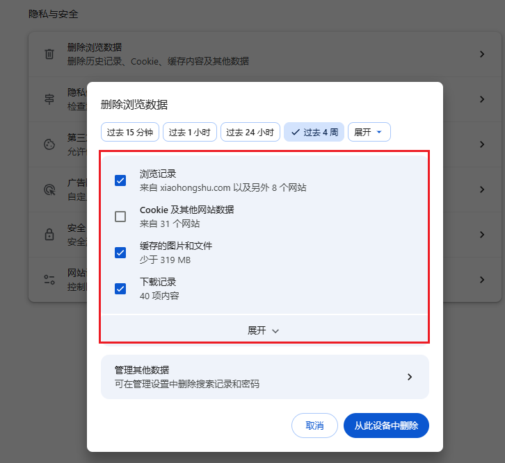Click the sliders icon for site settings
Image resolution: width=505 pixels, height=463 pixels.
click(49, 280)
